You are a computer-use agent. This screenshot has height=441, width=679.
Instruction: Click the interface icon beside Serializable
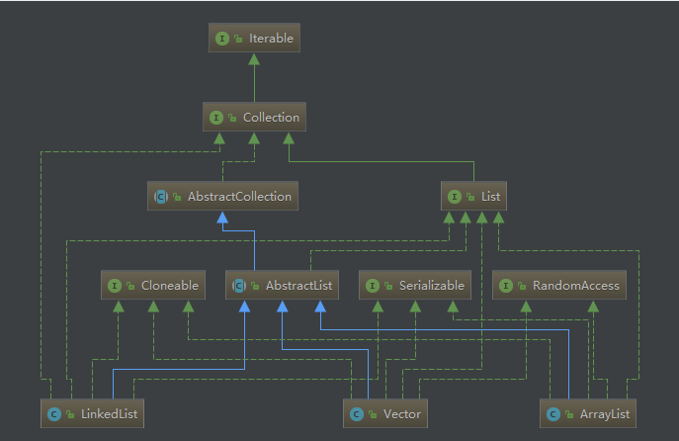[373, 286]
